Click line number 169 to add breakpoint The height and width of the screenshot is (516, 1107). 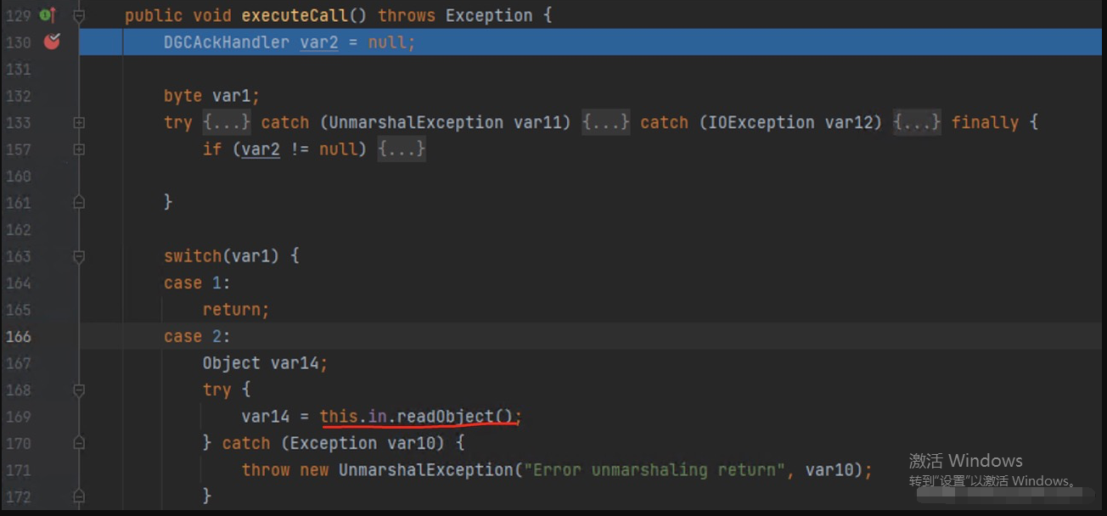(18, 416)
